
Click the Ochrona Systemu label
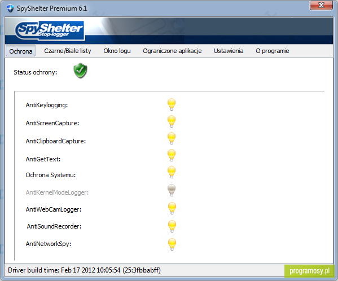[x=51, y=175]
